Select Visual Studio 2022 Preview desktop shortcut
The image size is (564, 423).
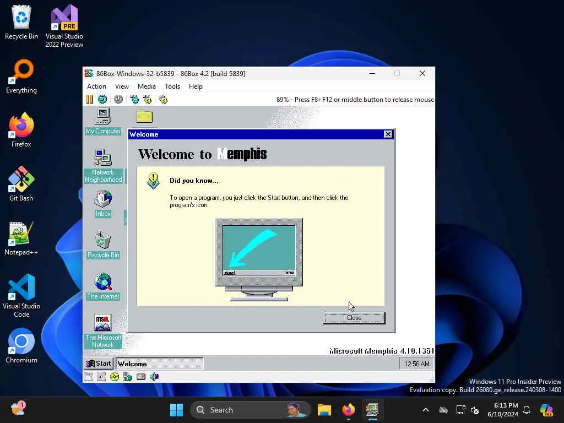[x=64, y=26]
